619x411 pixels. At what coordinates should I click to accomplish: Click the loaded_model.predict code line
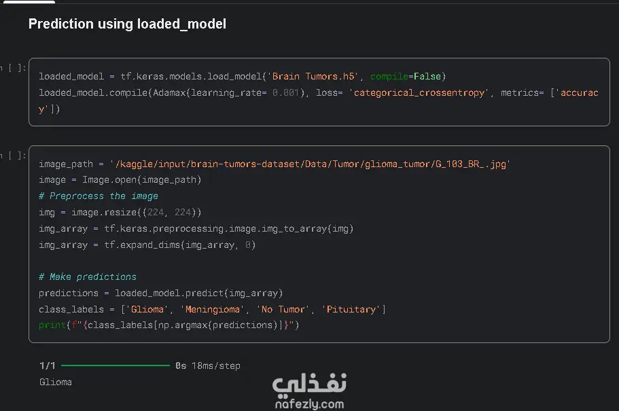click(160, 293)
